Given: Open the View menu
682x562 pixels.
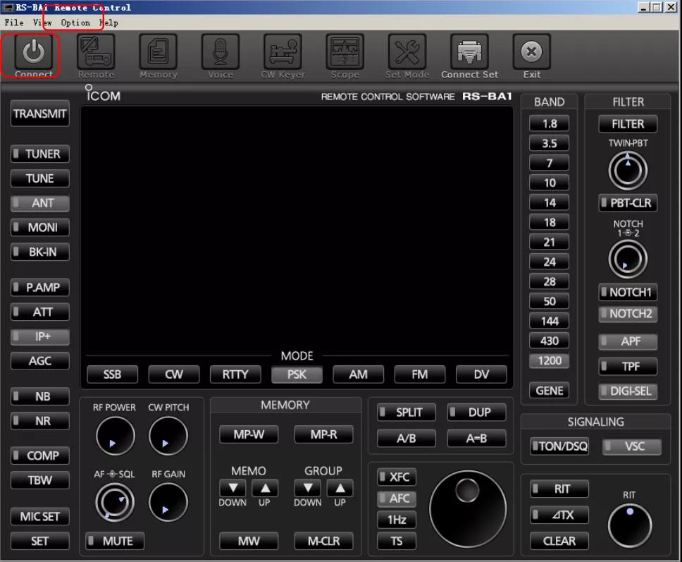Looking at the screenshot, I should pos(42,23).
